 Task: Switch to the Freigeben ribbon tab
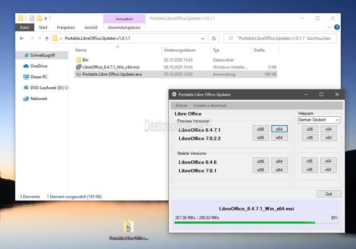pos(66,27)
